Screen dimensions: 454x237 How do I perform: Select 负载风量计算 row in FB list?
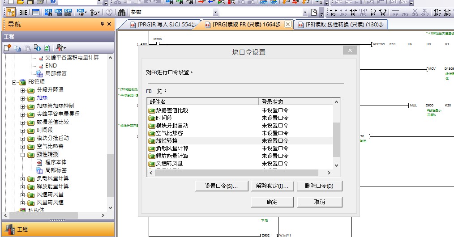(x=172, y=148)
